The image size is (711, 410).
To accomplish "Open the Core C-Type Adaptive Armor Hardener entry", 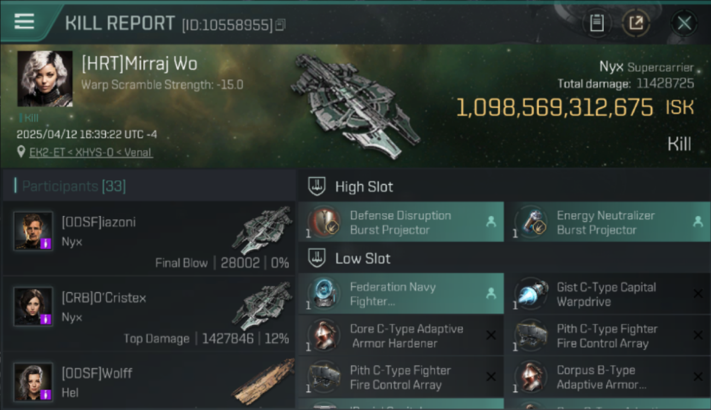I will [x=401, y=336].
